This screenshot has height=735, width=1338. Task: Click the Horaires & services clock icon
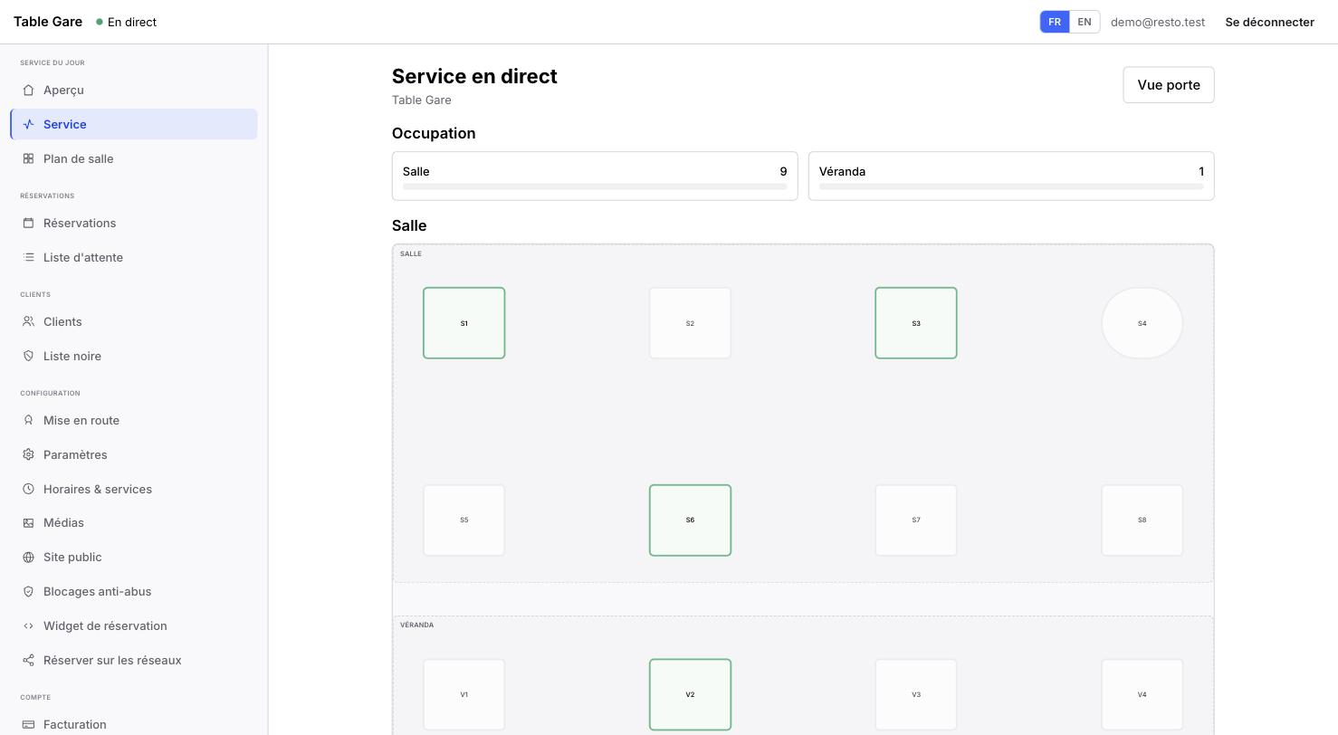(x=28, y=489)
